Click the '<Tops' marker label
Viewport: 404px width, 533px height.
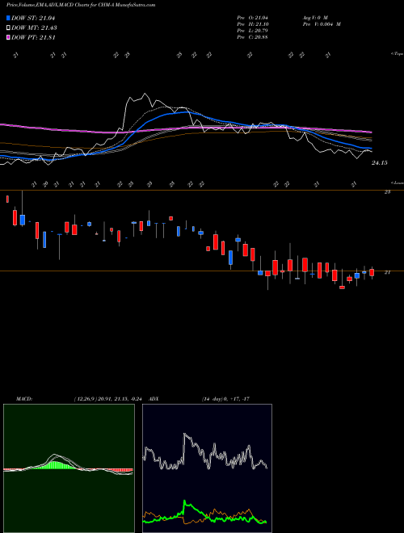[398, 54]
